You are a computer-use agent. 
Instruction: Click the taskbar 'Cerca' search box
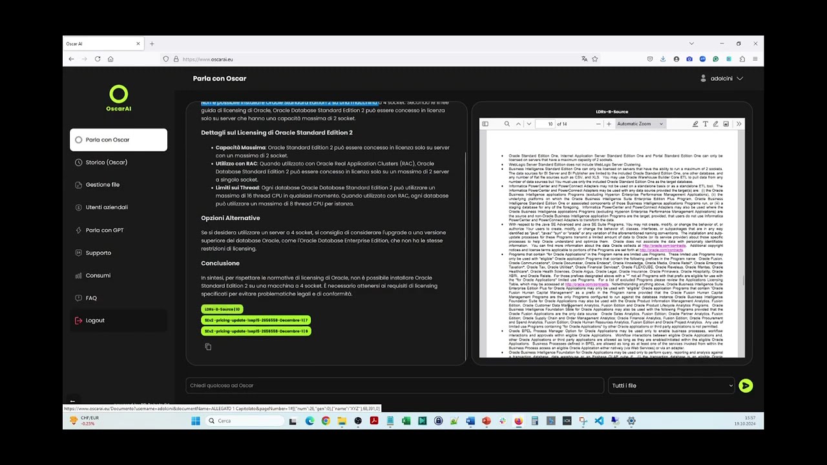coord(244,421)
